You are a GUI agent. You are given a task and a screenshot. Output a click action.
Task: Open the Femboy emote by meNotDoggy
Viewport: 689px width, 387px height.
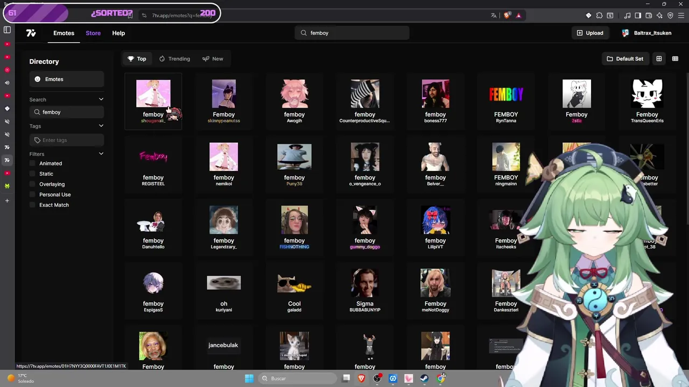[x=435, y=290]
